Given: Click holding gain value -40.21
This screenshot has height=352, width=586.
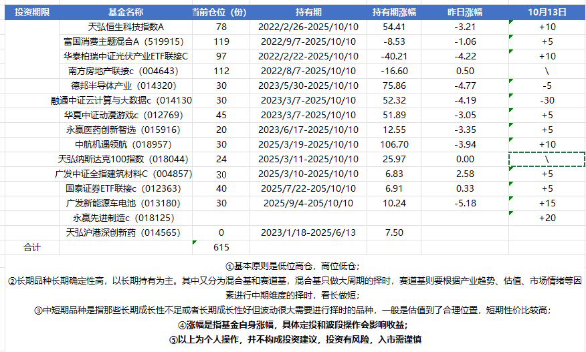Looking at the screenshot, I should pos(394,56).
